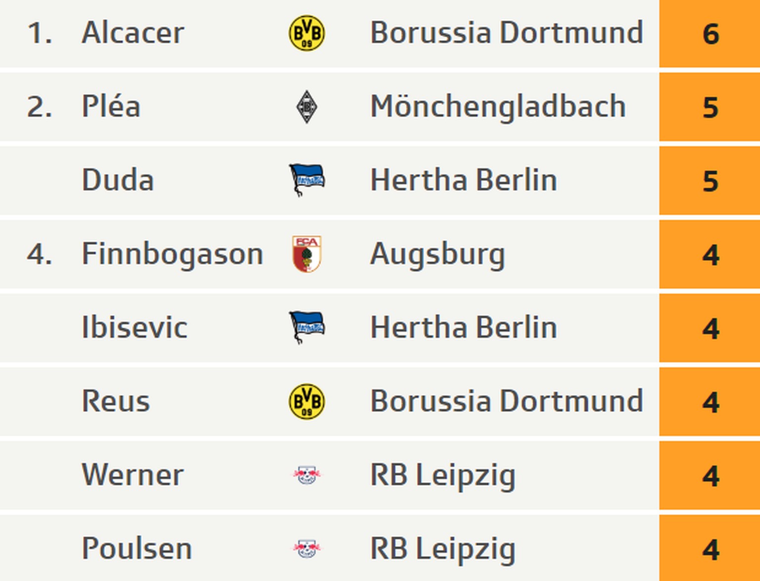This screenshot has width=760, height=581.
Task: Open player Alcacer's name link
Action: pyautogui.click(x=133, y=33)
